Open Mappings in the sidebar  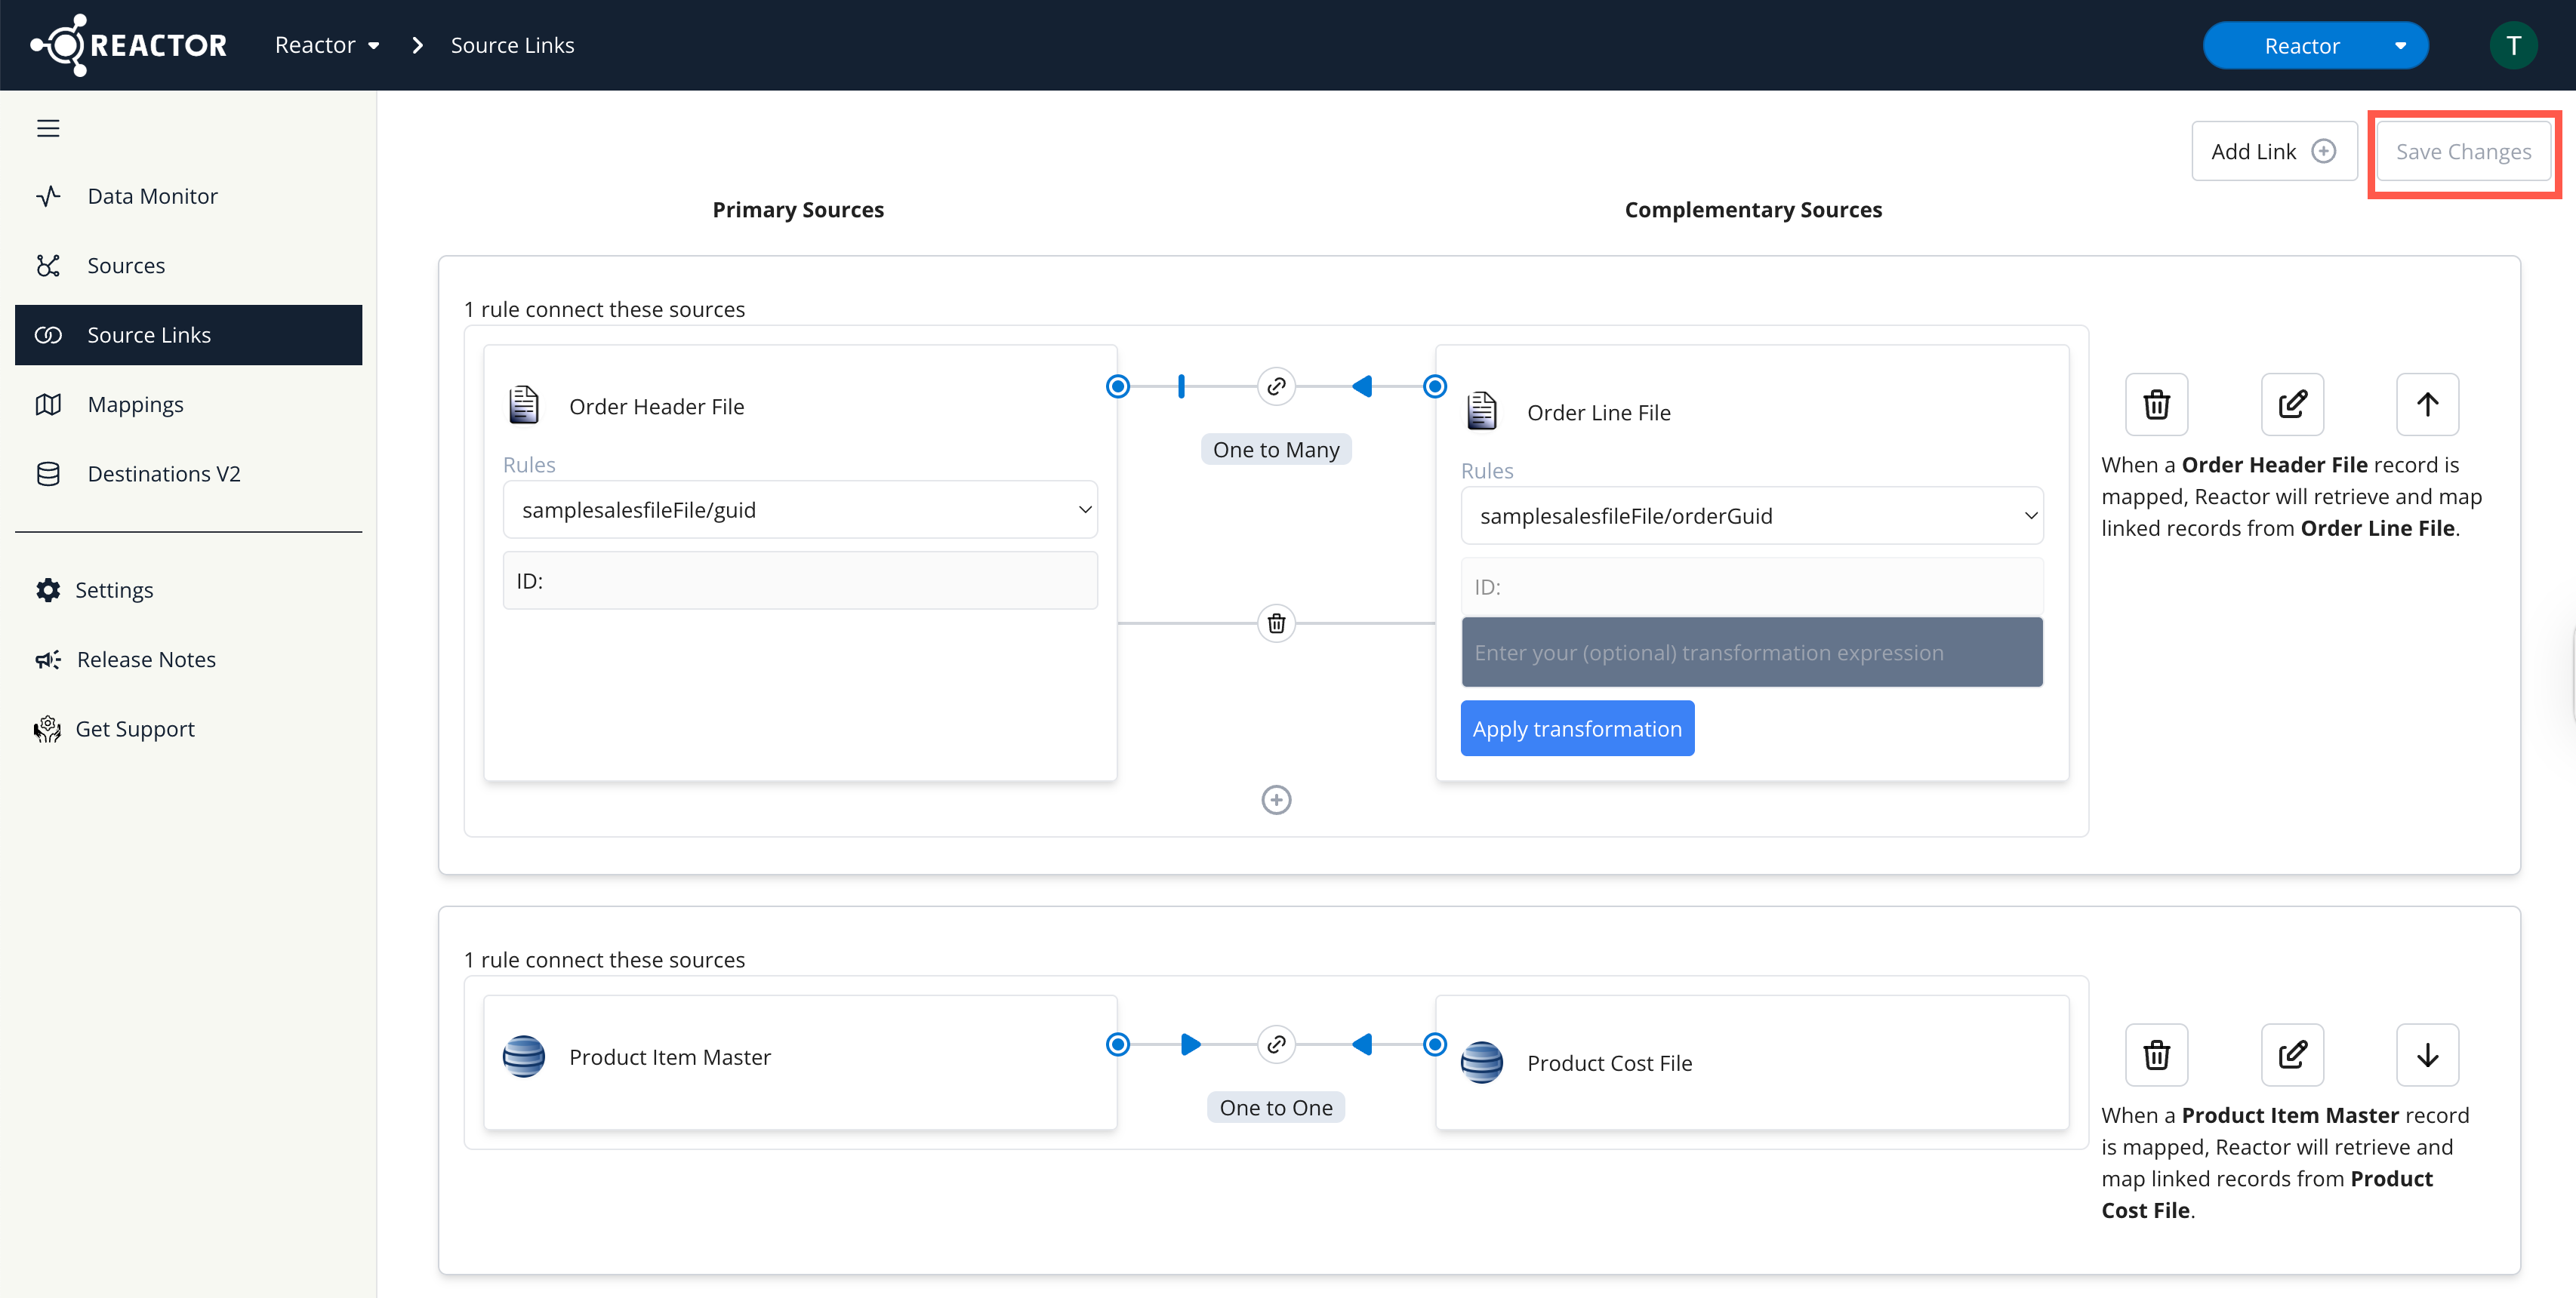188,404
